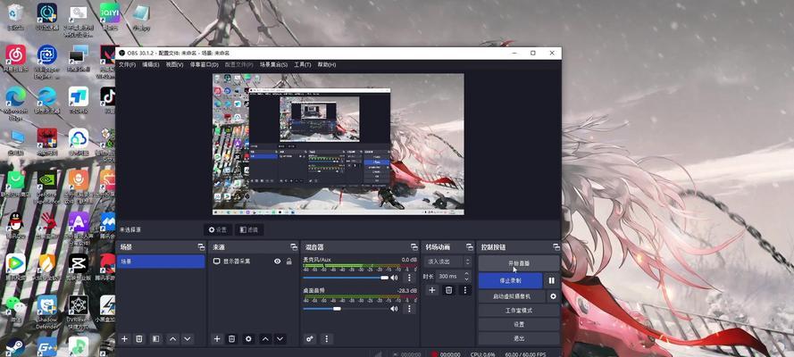
Task: Click the Exit button in Controls
Action: [519, 338]
